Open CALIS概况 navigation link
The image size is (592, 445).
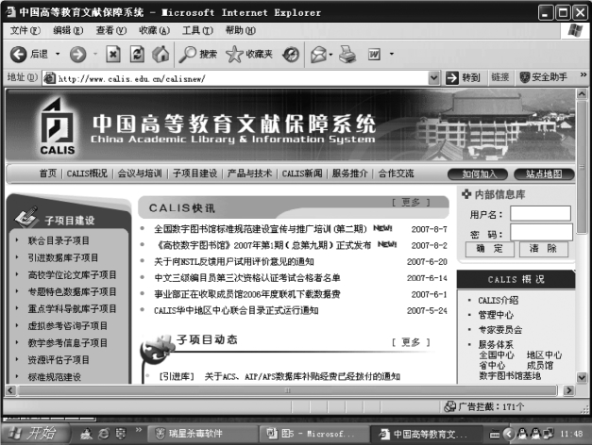[x=87, y=173]
